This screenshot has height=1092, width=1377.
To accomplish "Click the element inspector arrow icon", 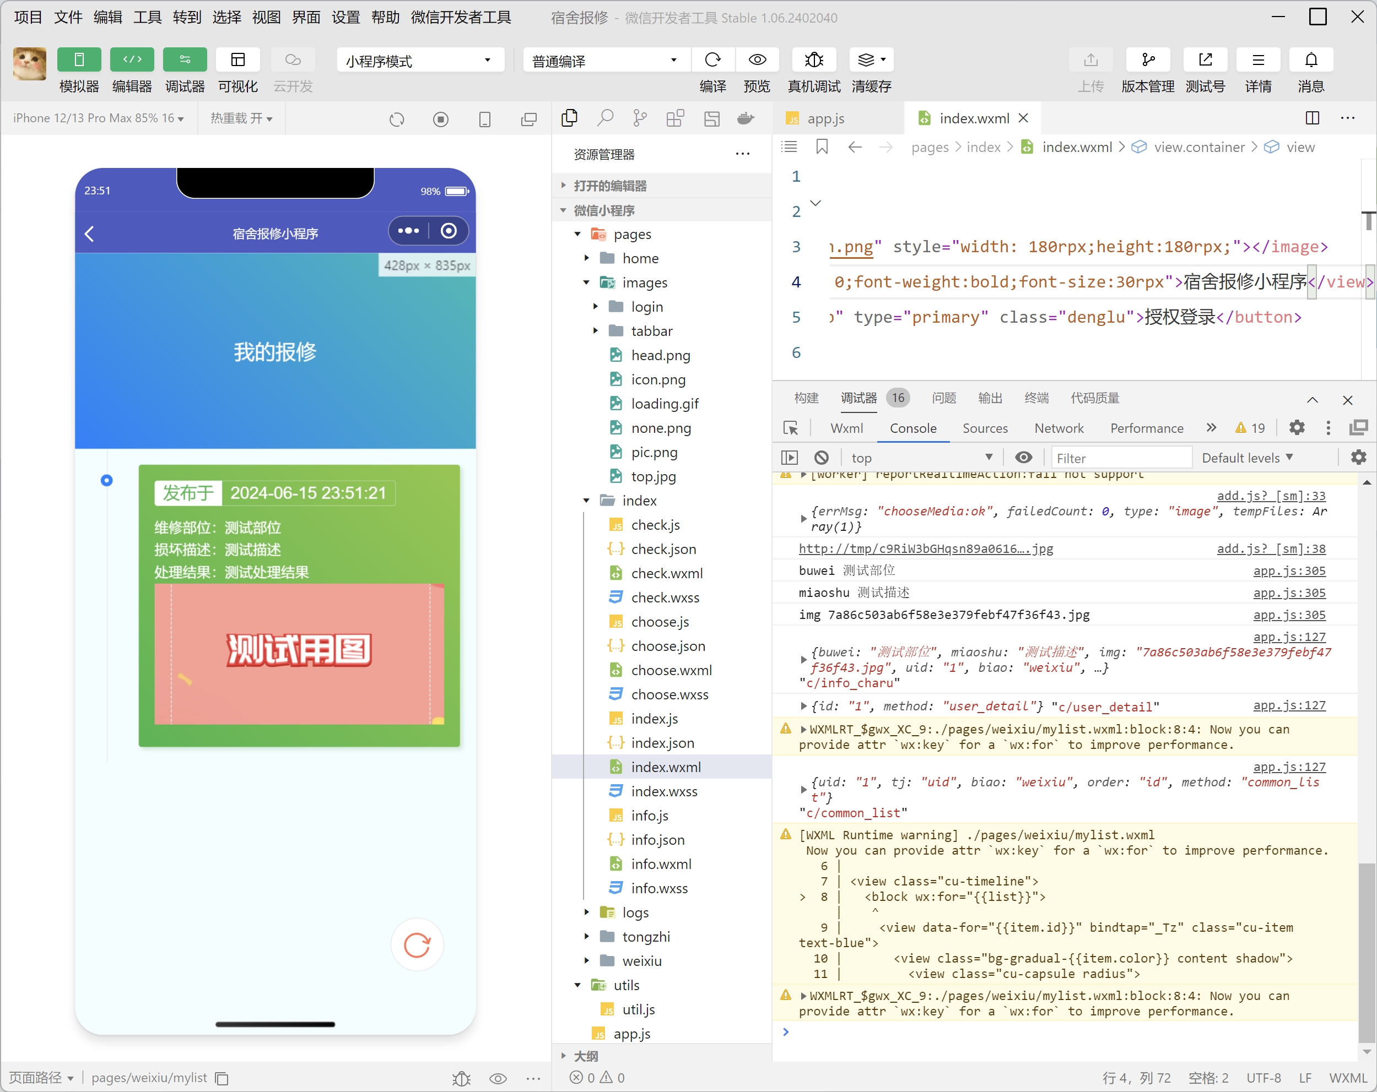I will [790, 428].
